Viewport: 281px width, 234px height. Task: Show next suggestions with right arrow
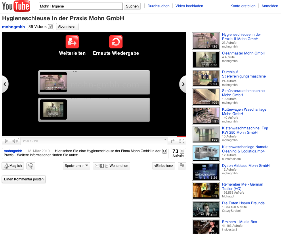coord(183,84)
